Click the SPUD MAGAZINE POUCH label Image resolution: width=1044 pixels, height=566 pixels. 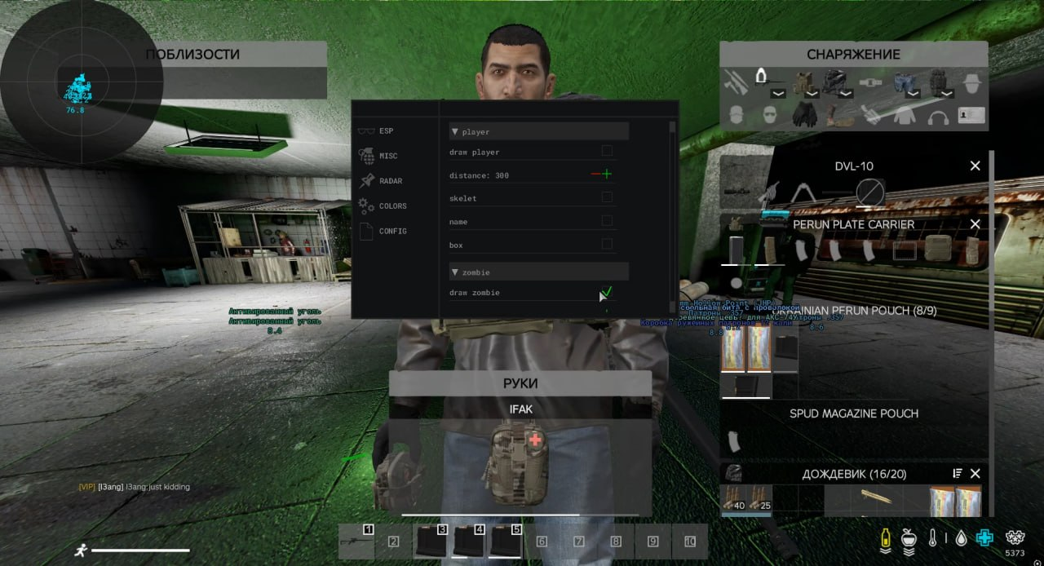click(854, 413)
